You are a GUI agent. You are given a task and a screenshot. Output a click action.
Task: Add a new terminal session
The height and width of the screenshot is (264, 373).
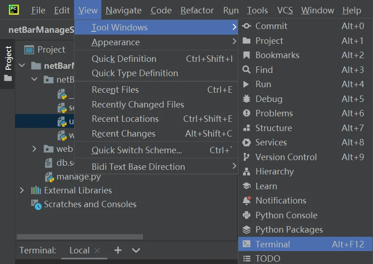click(x=118, y=250)
